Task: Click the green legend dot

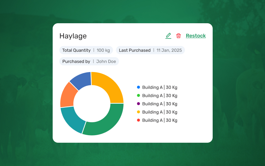Action: (x=138, y=96)
